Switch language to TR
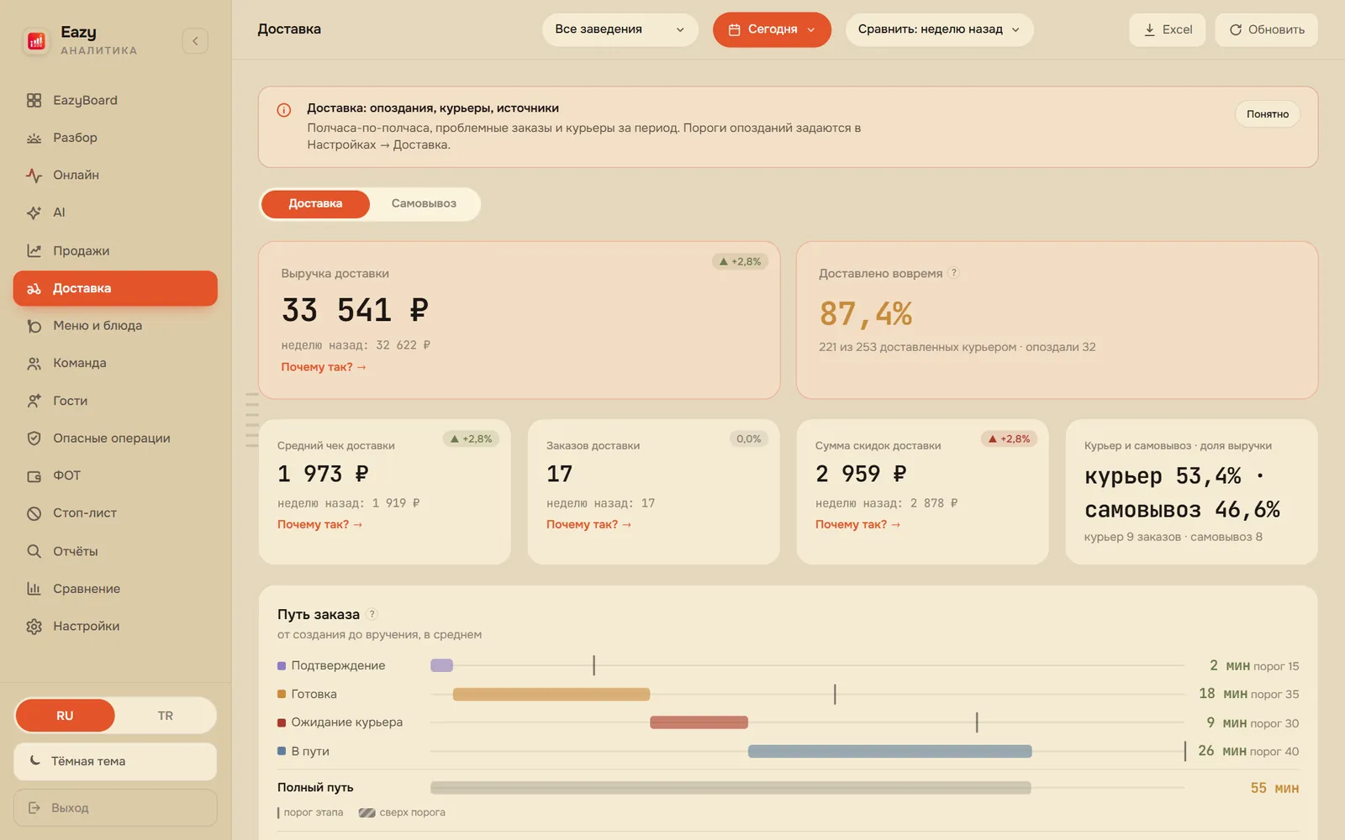 coord(166,716)
